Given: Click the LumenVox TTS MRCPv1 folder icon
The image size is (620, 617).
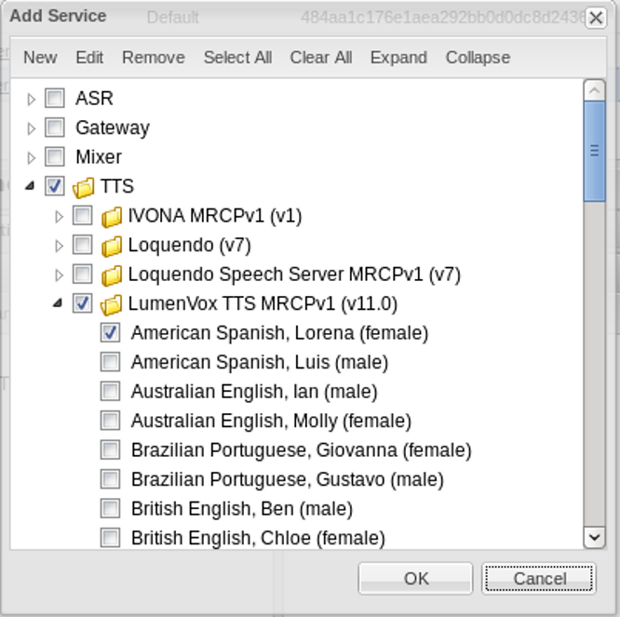Looking at the screenshot, I should pos(112,304).
